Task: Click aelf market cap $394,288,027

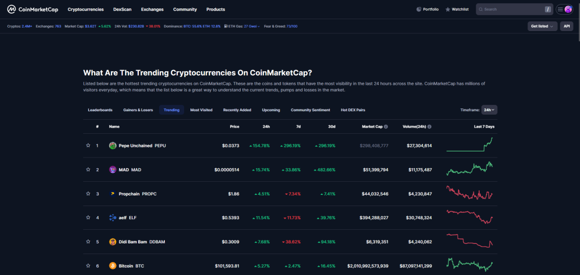Action: tap(374, 218)
